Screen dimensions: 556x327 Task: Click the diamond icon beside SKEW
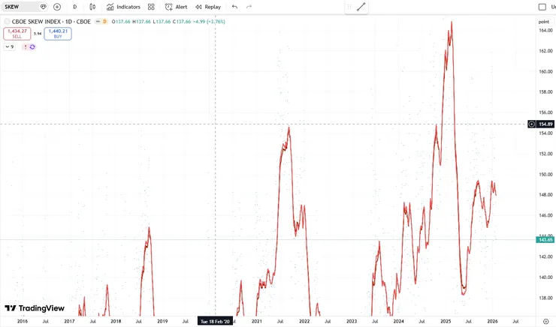(44, 7)
